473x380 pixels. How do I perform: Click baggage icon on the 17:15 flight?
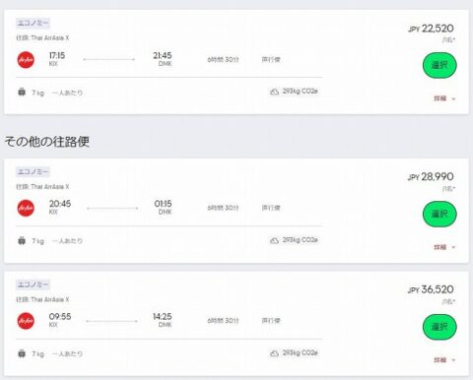(22, 93)
